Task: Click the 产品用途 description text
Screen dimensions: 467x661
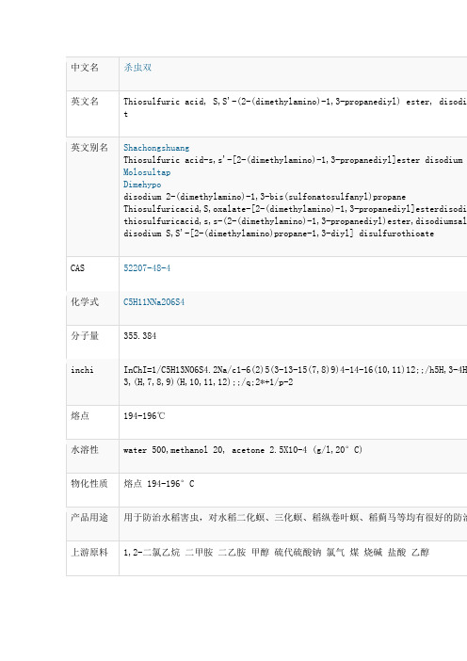Action: [295, 518]
